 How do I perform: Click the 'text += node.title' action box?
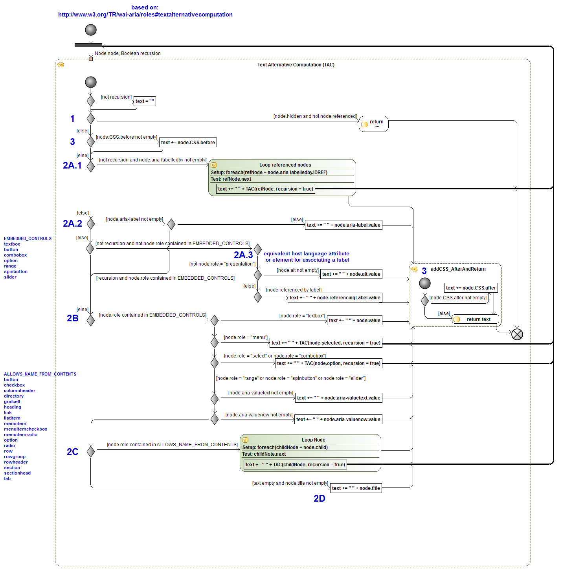(x=356, y=488)
